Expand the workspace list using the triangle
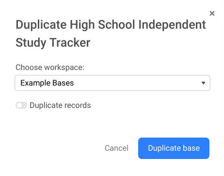The image size is (224, 176). pyautogui.click(x=203, y=83)
